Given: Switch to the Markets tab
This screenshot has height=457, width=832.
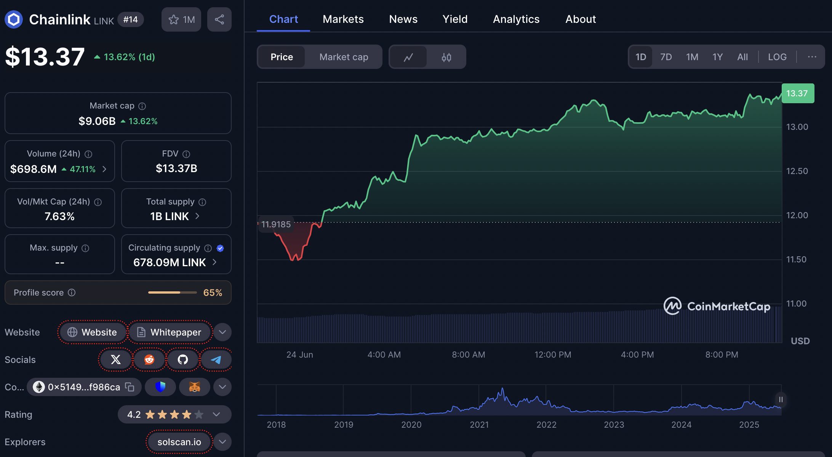Looking at the screenshot, I should click(343, 19).
